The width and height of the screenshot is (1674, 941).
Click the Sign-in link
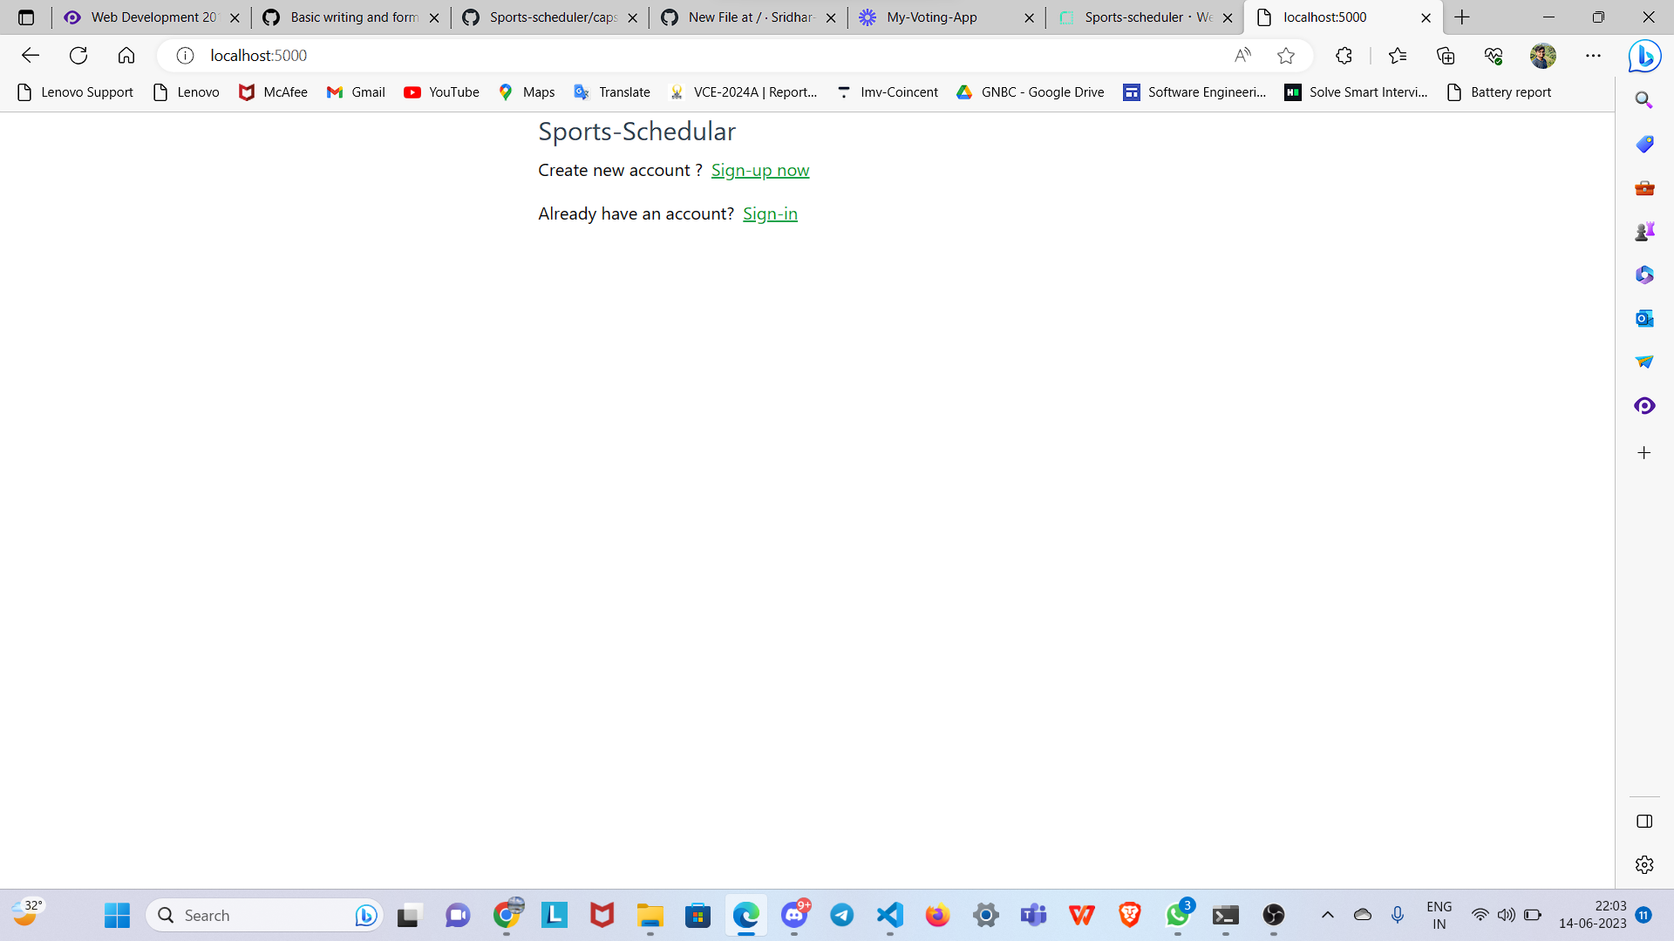[x=770, y=213]
